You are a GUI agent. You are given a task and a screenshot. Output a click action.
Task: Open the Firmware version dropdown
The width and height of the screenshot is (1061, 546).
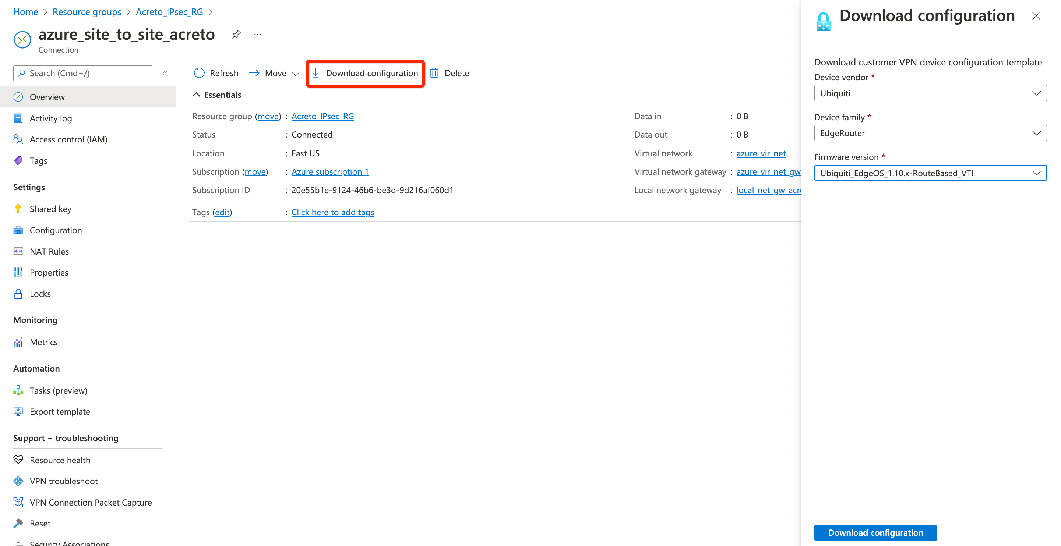(930, 173)
